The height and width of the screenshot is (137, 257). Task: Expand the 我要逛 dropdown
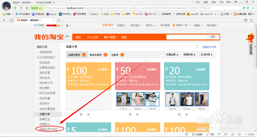click(122, 25)
